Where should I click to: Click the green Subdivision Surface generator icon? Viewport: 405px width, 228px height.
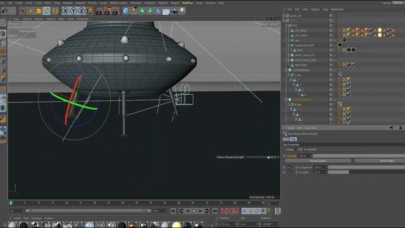point(142,11)
